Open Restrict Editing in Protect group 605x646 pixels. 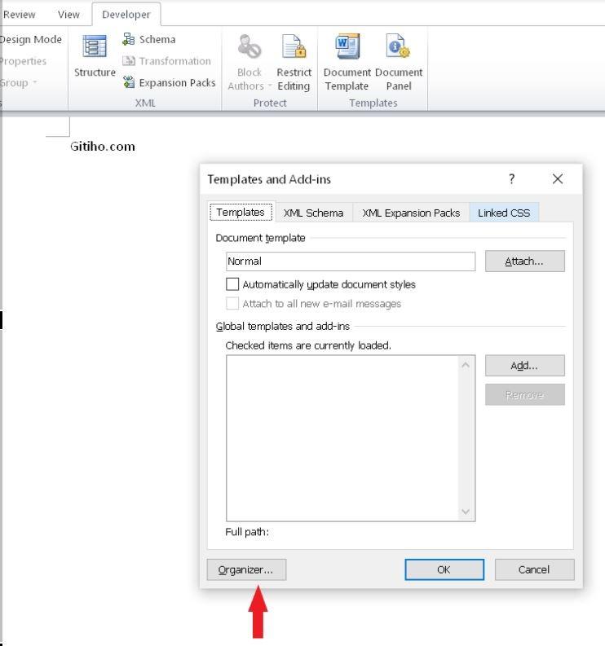point(294,62)
